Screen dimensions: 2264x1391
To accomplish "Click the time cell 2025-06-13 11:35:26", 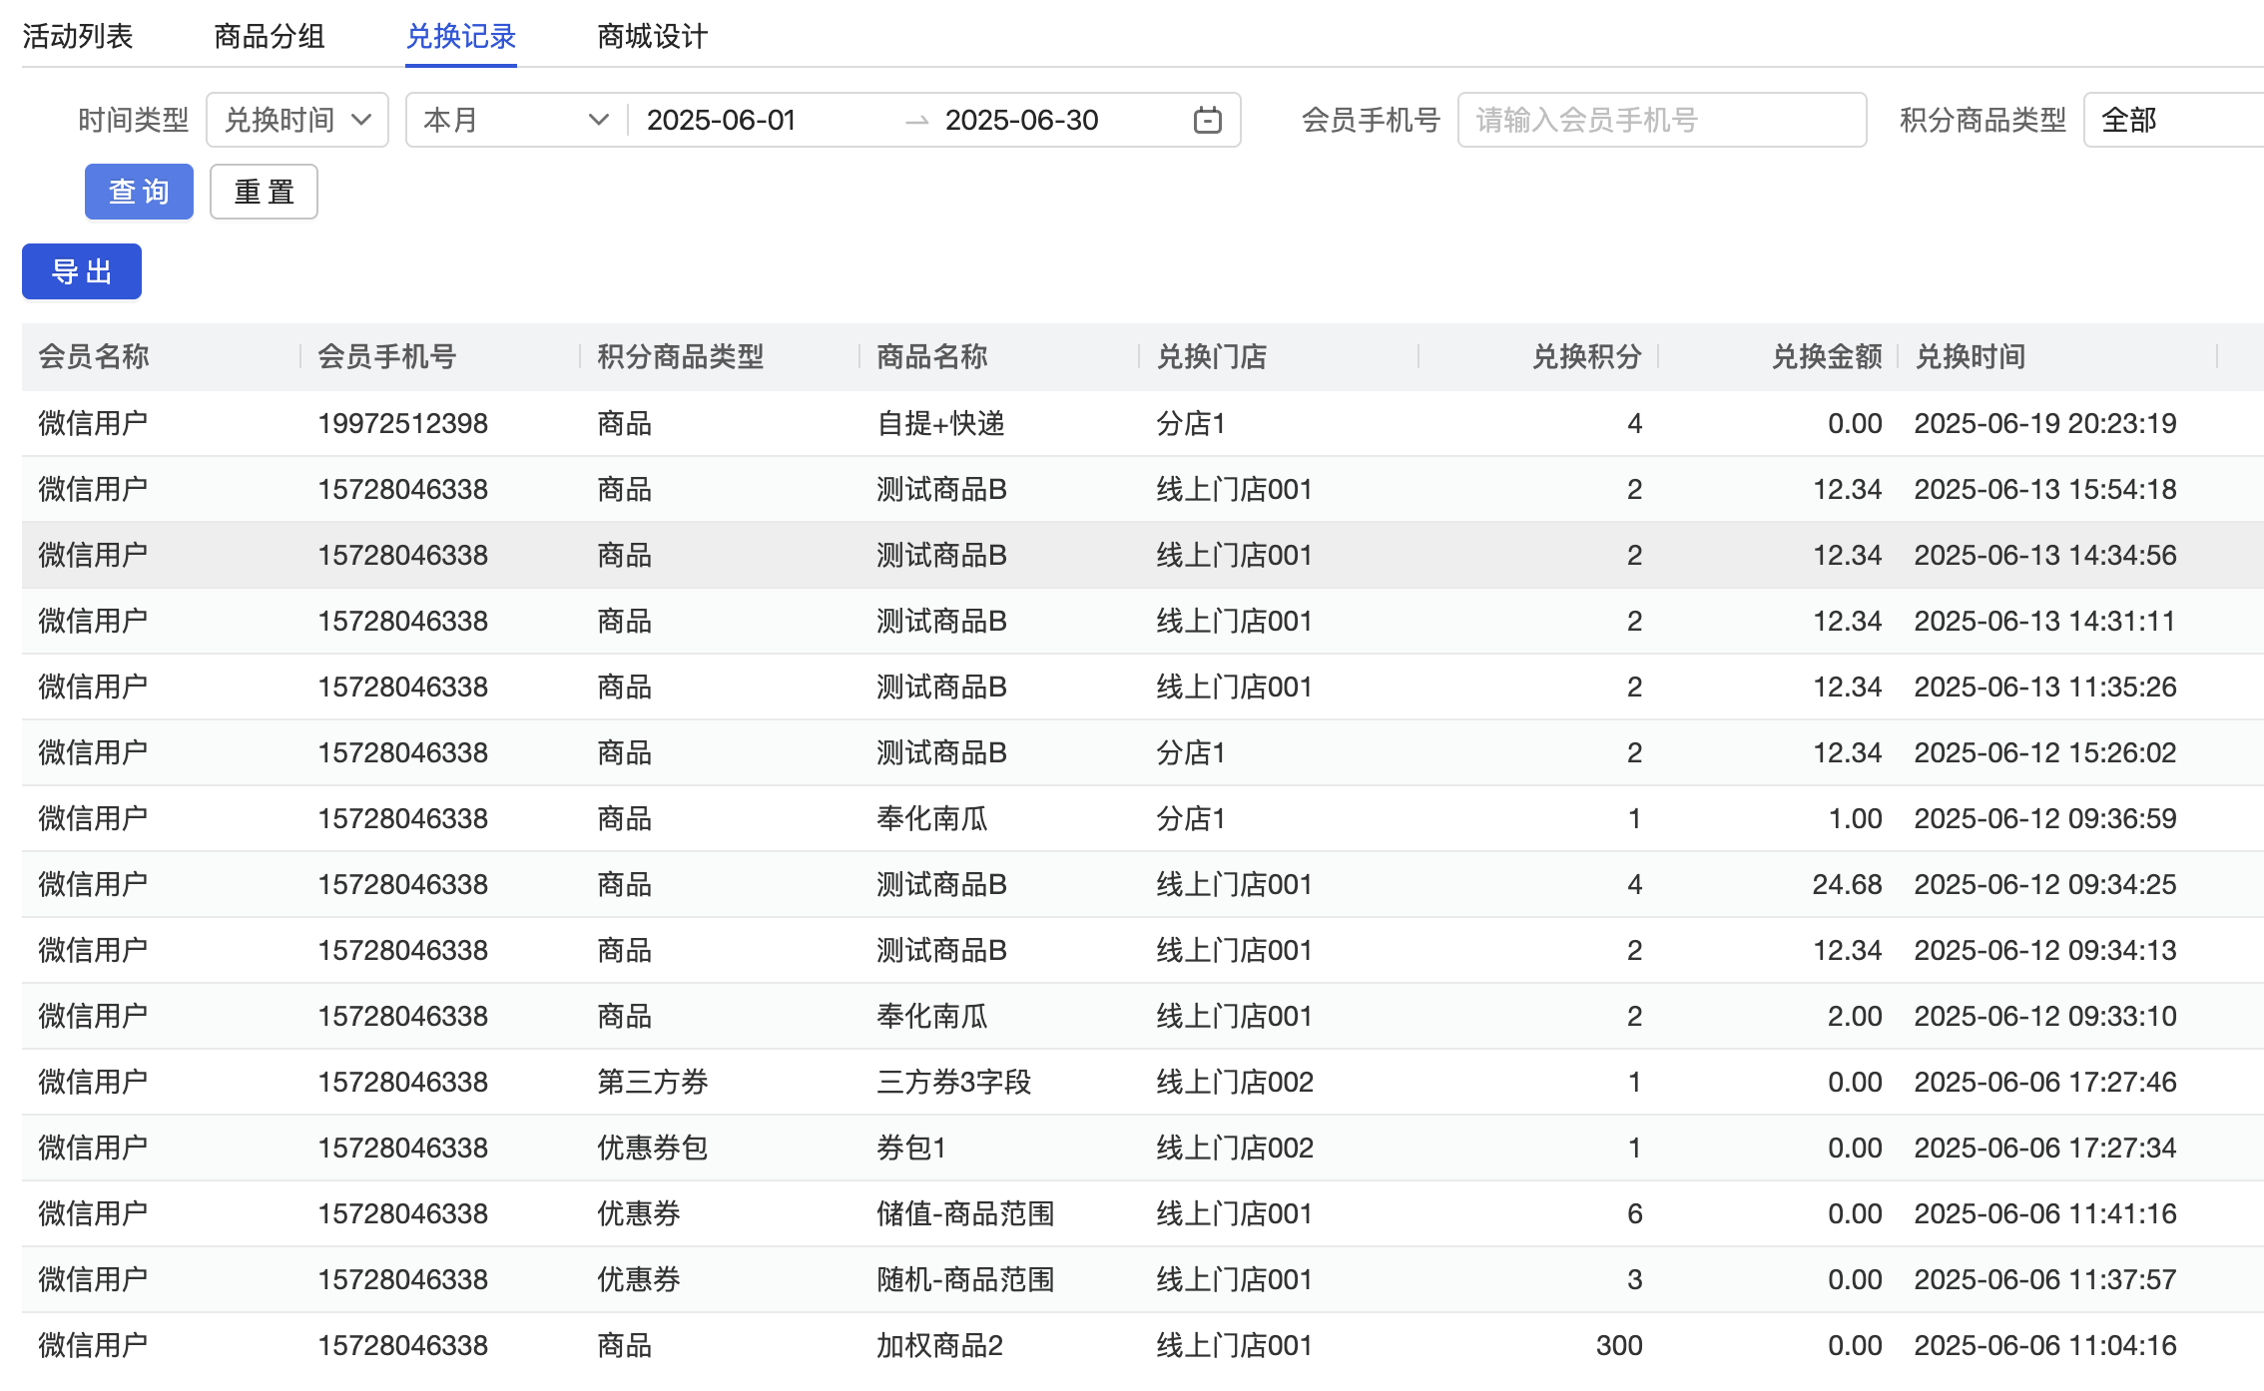I will coord(2045,687).
